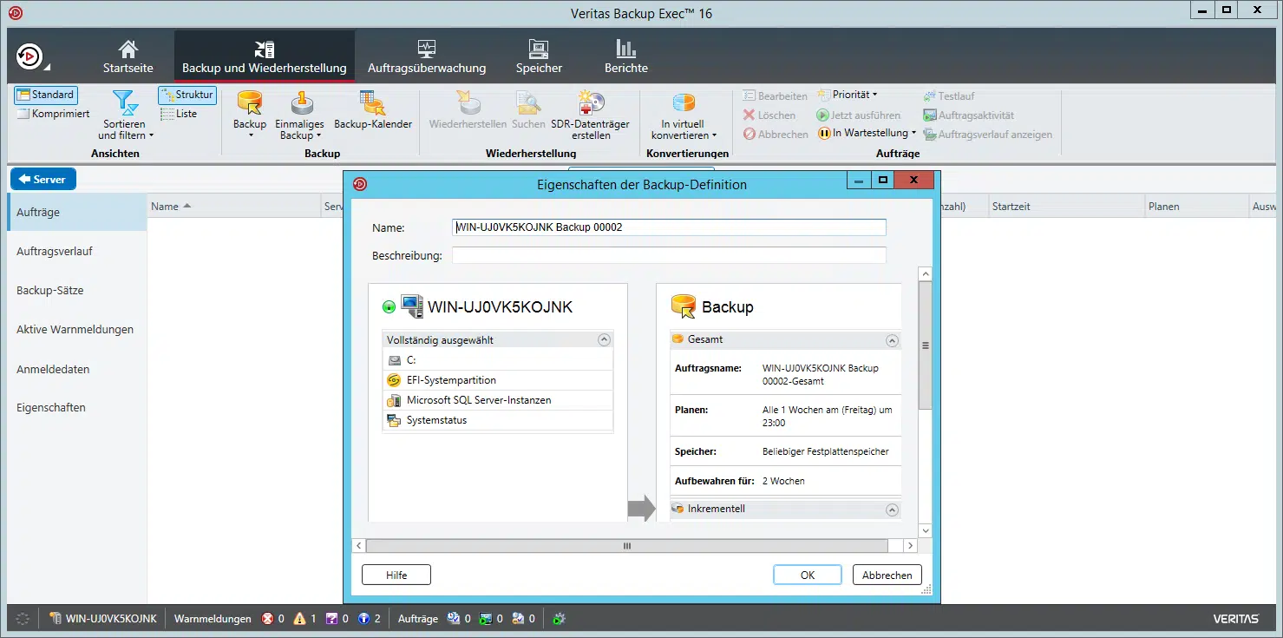Select Microsoft SQL Server-Instanzen entry
This screenshot has height=638, width=1283.
tap(498, 400)
